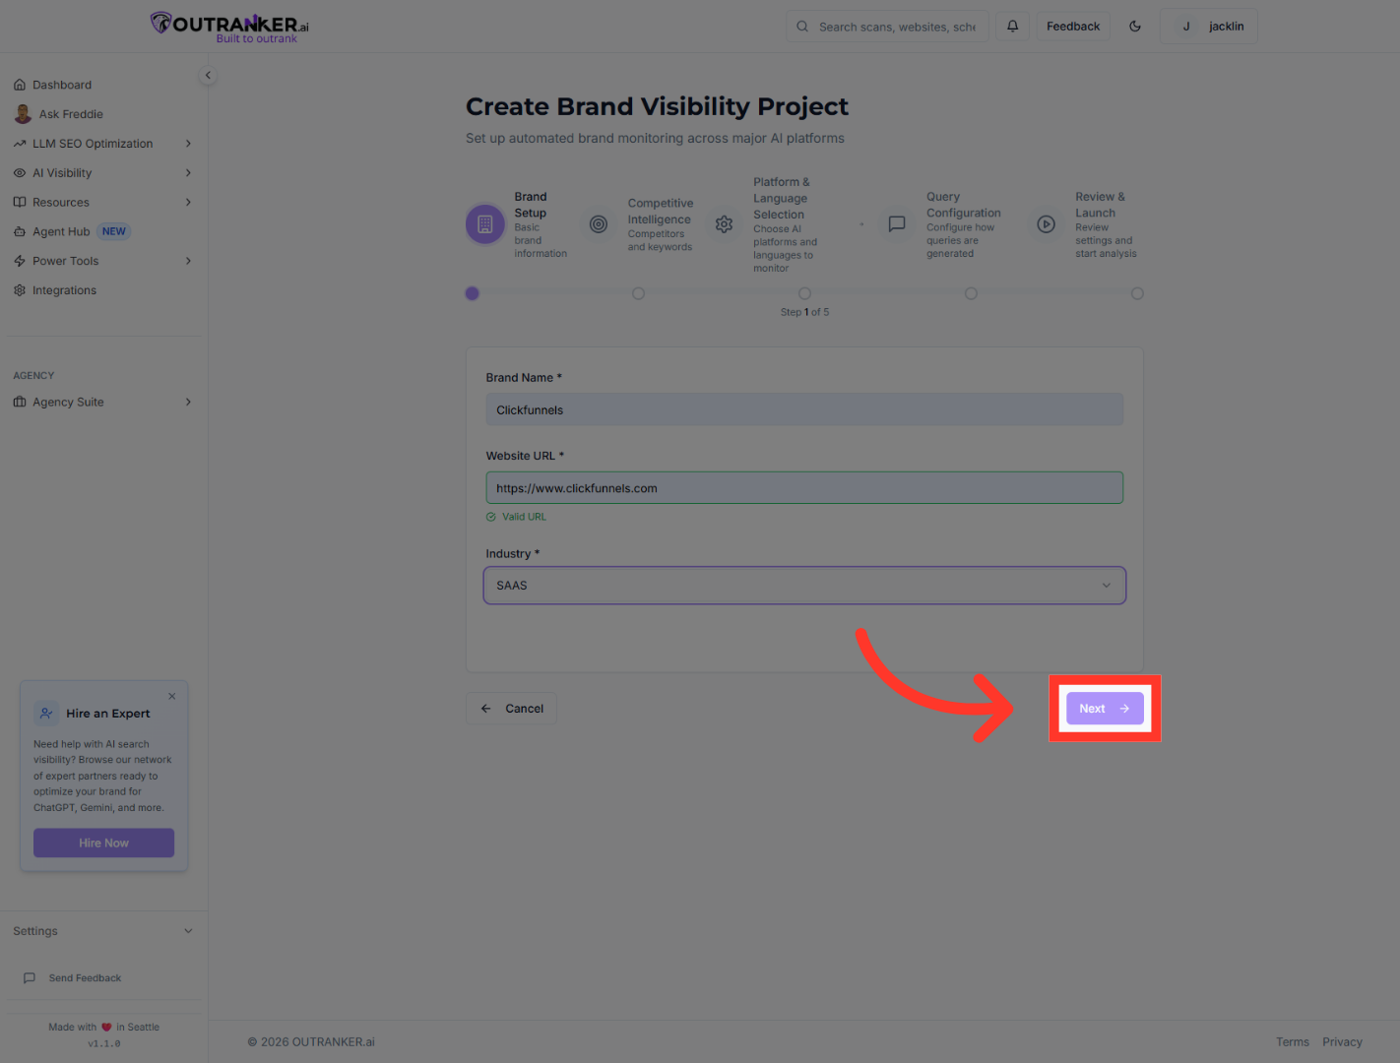Viewport: 1400px width, 1063px height.
Task: Expand Power Tools submenu
Action: click(188, 261)
